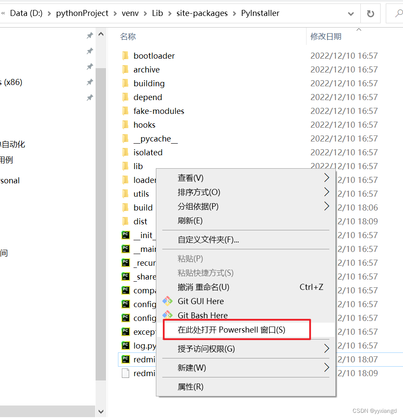Open the 新建(W) submenu
403x418 pixels.
[246, 368]
